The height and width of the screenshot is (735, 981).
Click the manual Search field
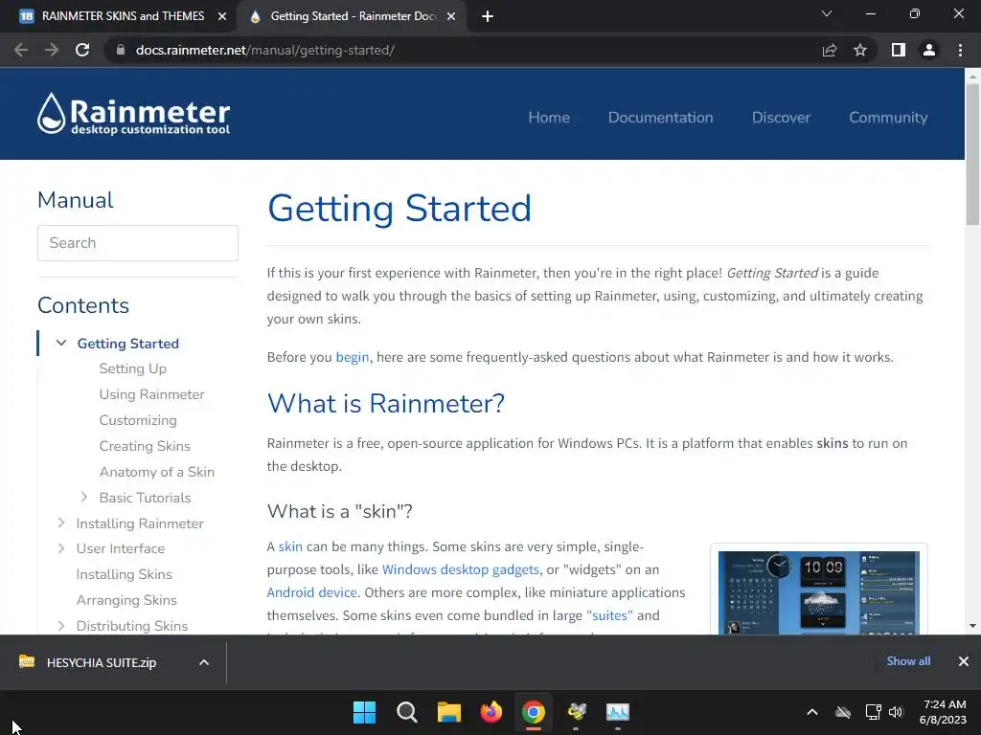click(138, 243)
